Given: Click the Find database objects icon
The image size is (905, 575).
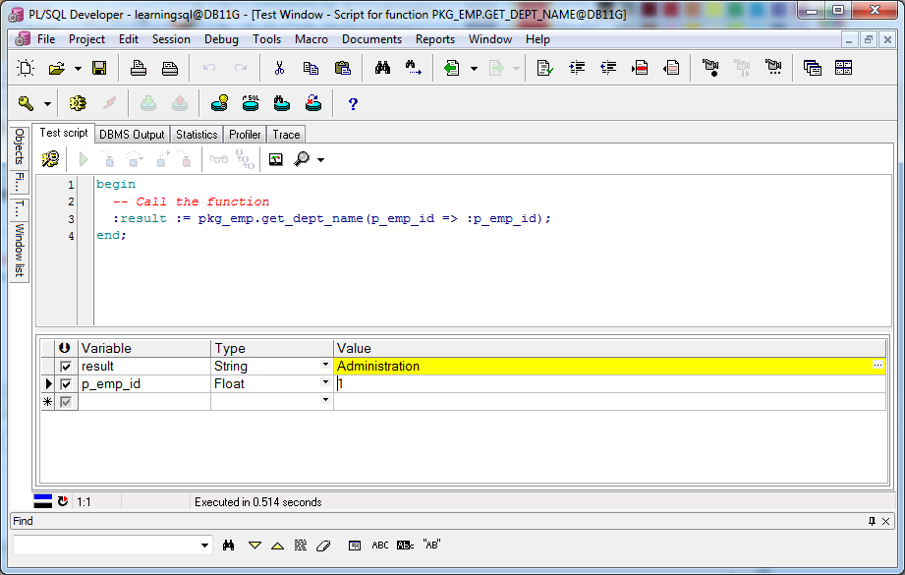Looking at the screenshot, I should pyautogui.click(x=282, y=104).
